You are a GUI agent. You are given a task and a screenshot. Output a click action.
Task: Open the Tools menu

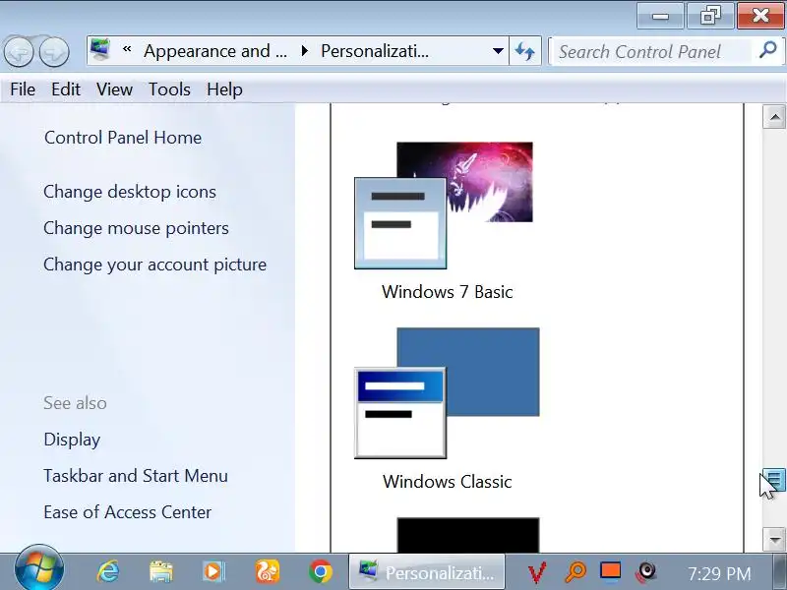click(x=169, y=89)
